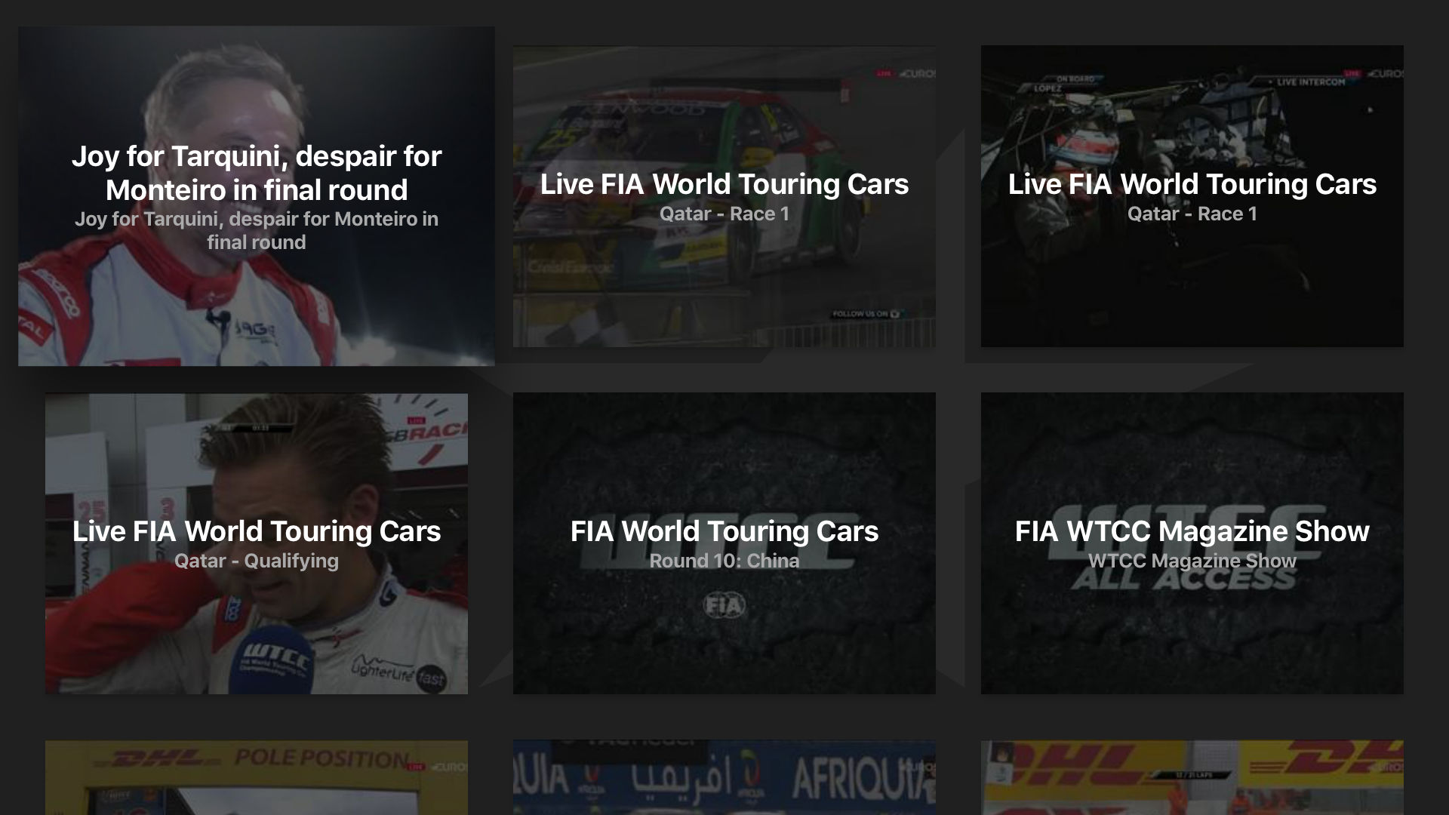
Task: Click the FIA logo on the China tile
Action: coord(724,605)
